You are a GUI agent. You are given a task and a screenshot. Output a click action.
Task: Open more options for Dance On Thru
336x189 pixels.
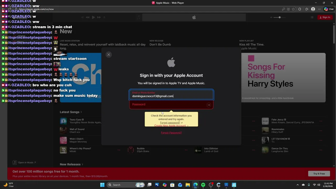click(321, 150)
